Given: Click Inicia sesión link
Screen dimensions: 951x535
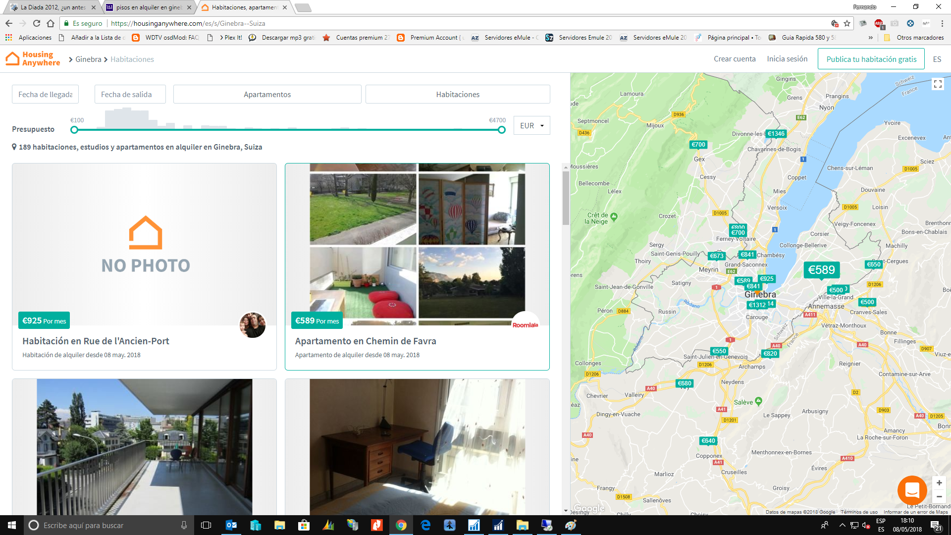Looking at the screenshot, I should tap(787, 59).
